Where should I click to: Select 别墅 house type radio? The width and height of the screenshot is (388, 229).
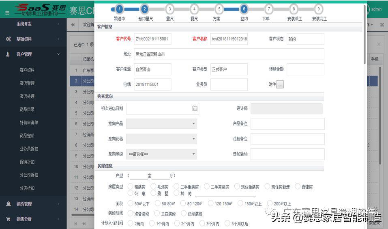(153, 193)
